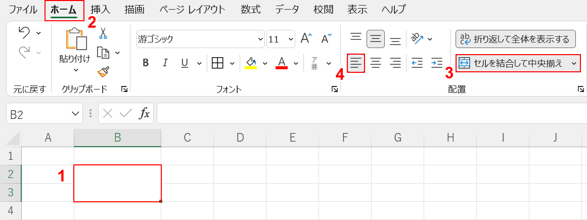Viewport: 587px width, 220px height.
Task: Expand the 貼り付け paste options arrow
Action: pyautogui.click(x=76, y=70)
